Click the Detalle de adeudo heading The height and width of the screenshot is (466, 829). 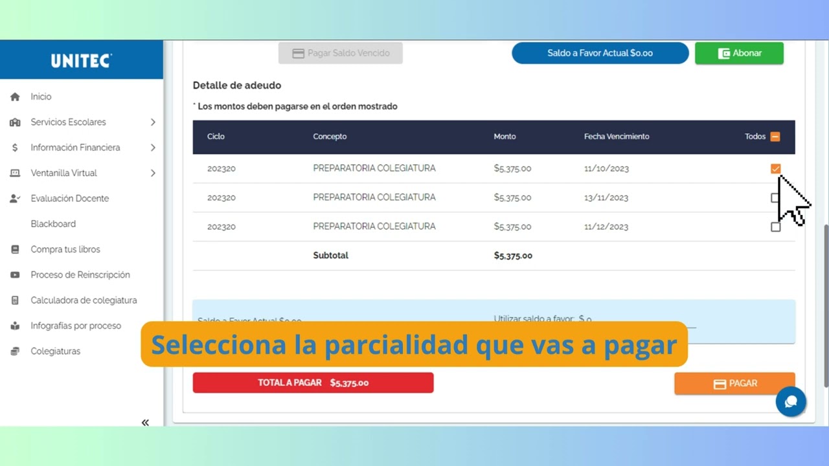click(x=237, y=85)
